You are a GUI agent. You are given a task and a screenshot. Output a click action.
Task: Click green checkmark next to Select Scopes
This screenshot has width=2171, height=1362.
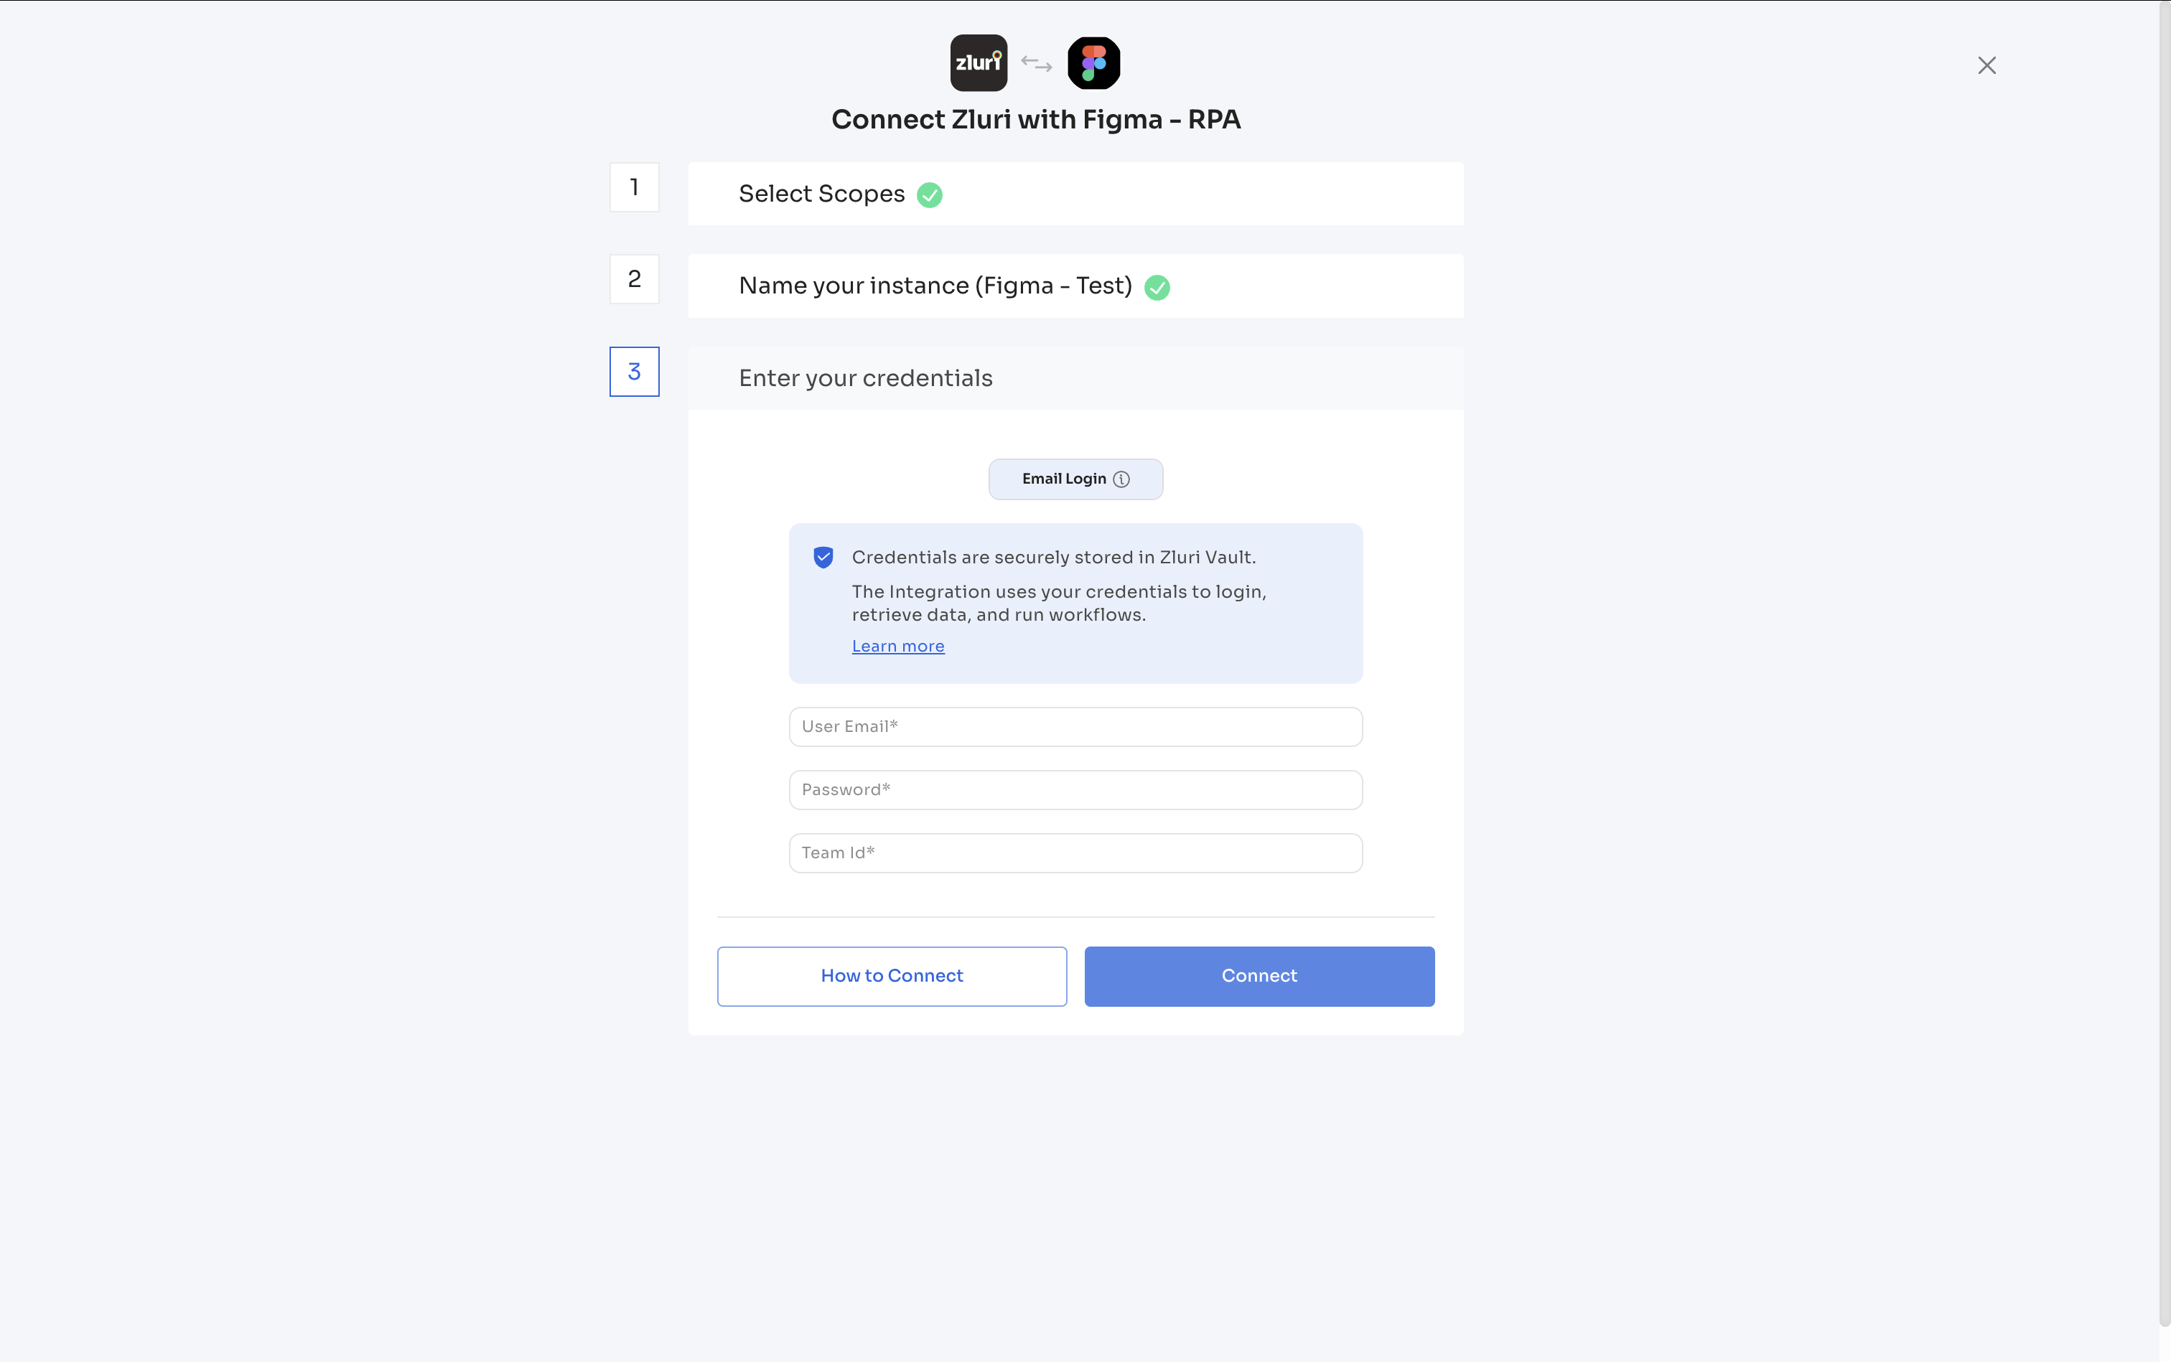coord(929,195)
